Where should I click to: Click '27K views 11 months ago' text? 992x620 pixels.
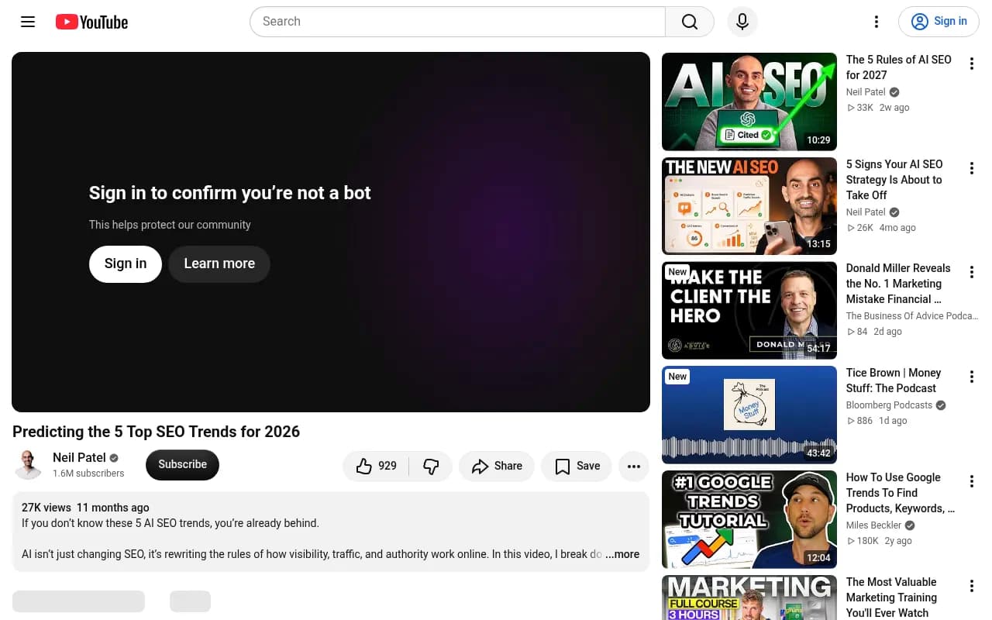coord(85,508)
